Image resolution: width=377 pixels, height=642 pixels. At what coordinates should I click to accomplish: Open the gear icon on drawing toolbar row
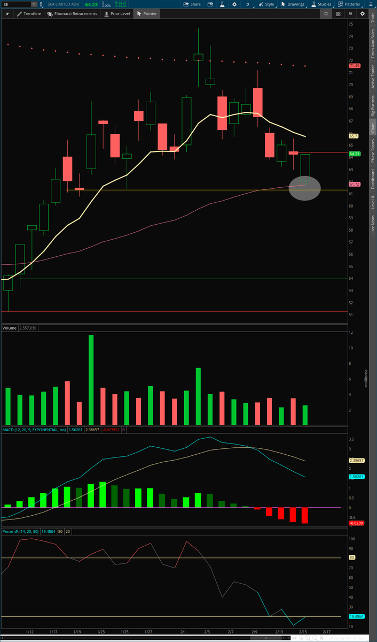(x=364, y=13)
